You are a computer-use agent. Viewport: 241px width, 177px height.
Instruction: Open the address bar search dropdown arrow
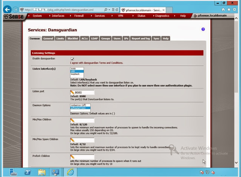[109, 10]
